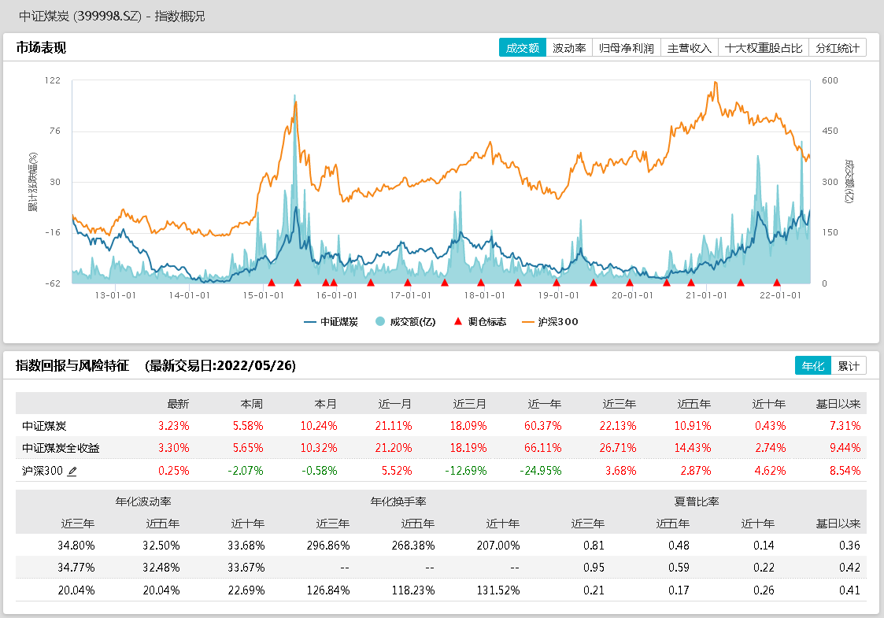The image size is (884, 618).
Task: Open the 分红统计 tab
Action: coord(838,48)
